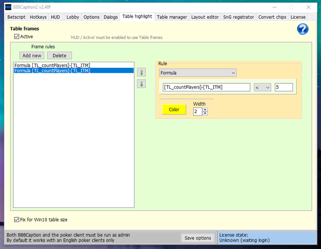Image resolution: width=321 pixels, height=249 pixels.
Task: Select the first unselected Formula rule row
Action: click(x=73, y=65)
